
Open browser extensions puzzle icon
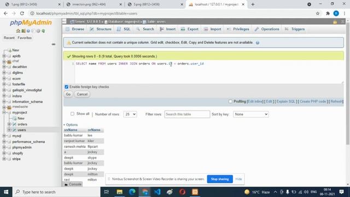(x=328, y=13)
